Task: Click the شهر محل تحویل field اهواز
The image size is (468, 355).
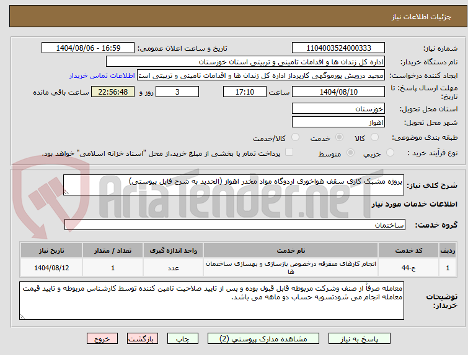Action: (x=338, y=122)
